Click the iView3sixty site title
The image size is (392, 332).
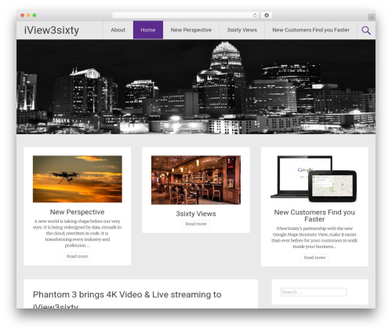tap(52, 31)
